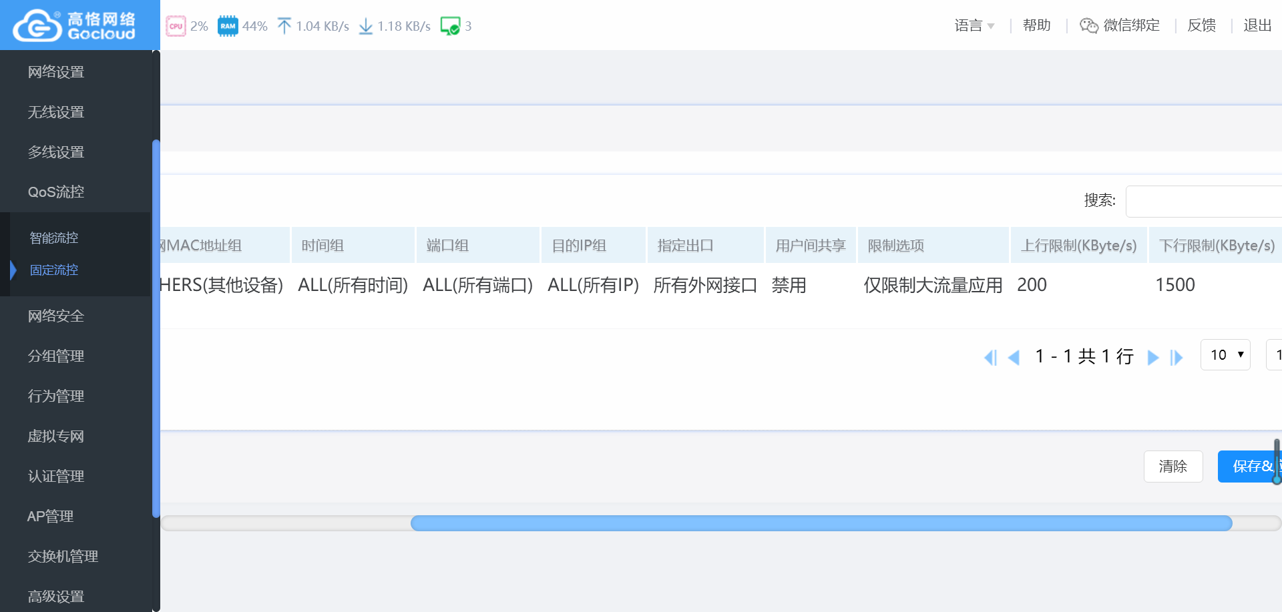Click the 仅限制大流量应用 cell
Screen dimensions: 1282x612
933,285
